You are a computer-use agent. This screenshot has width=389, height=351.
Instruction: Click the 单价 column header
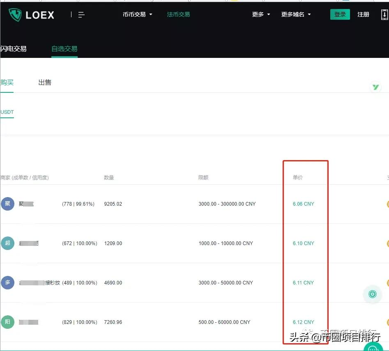(x=298, y=177)
